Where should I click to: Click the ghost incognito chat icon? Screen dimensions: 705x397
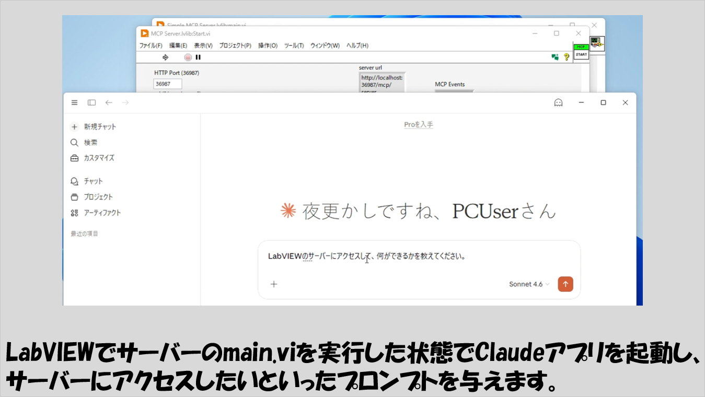[558, 103]
